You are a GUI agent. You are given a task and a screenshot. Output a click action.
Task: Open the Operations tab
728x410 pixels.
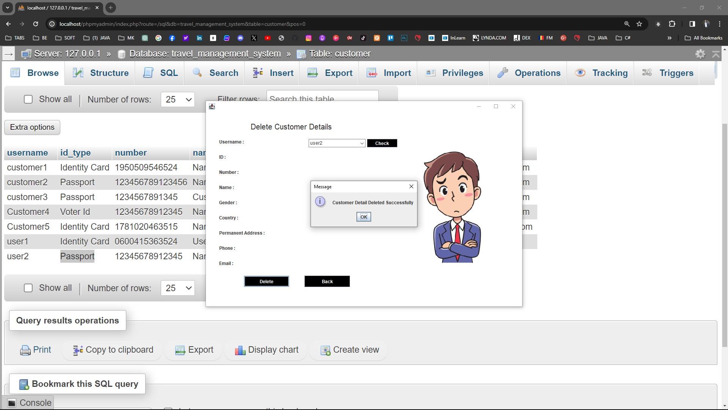529,73
